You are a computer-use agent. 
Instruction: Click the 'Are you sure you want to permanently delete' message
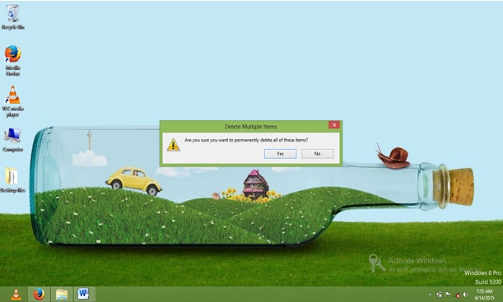point(246,140)
